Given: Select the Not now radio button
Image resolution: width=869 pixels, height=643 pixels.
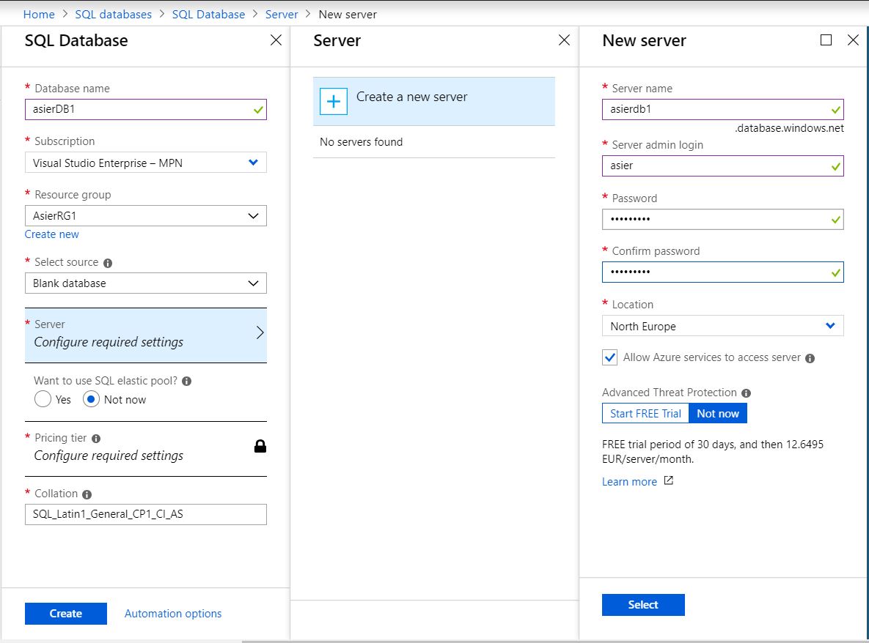Looking at the screenshot, I should pos(91,398).
